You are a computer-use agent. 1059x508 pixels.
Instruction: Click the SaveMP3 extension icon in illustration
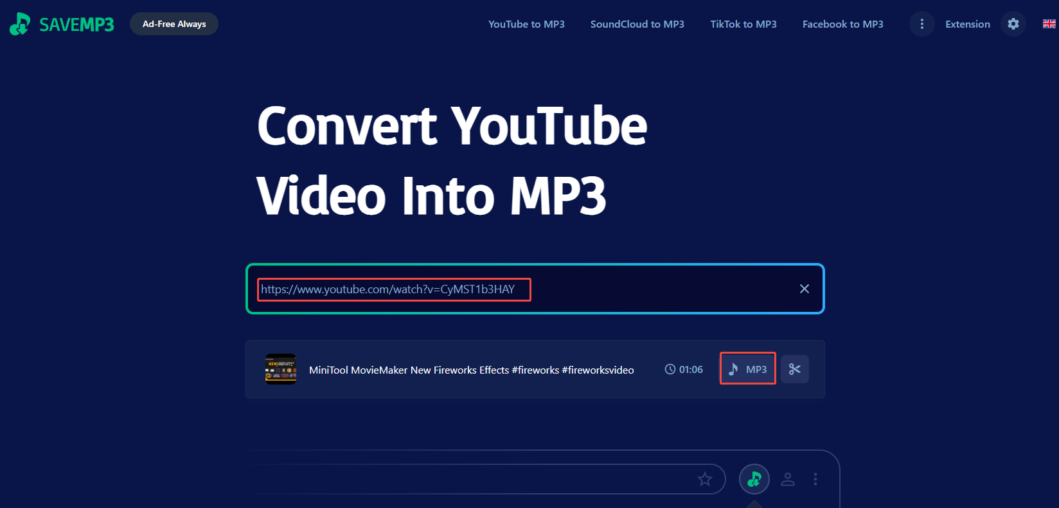point(754,479)
